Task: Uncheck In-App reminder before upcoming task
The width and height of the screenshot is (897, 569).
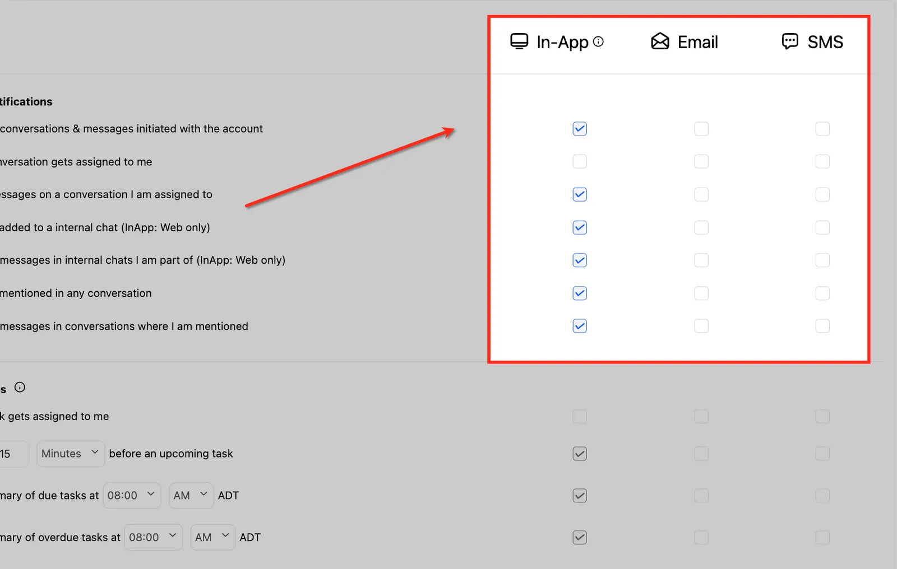Action: pyautogui.click(x=580, y=454)
